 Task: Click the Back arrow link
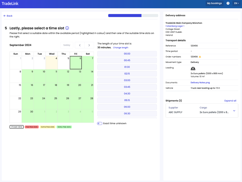coord(8,16)
